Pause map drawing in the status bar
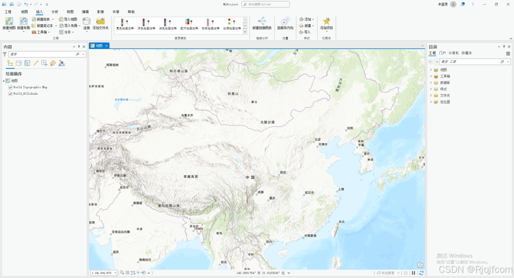The image size is (514, 278). 413,273
